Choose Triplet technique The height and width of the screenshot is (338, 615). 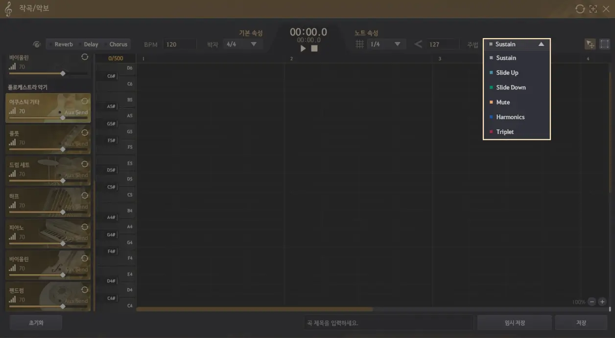click(x=517, y=132)
